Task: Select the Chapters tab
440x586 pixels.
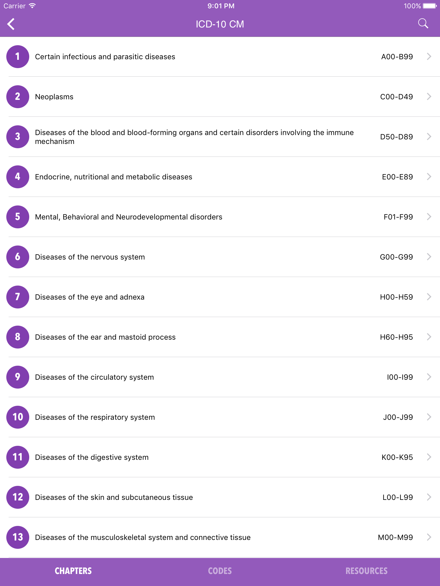Action: pos(73,570)
